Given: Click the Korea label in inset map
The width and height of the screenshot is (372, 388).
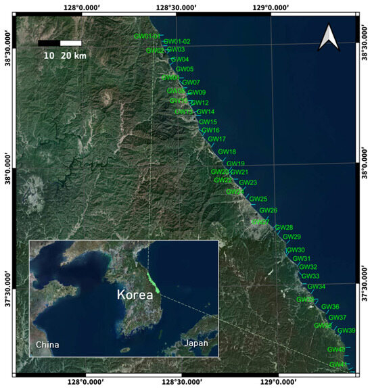Looking at the screenshot, I should 135,295.
